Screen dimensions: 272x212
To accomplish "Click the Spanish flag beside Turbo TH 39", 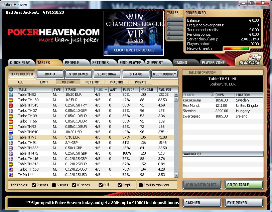I will (x=11, y=116).
